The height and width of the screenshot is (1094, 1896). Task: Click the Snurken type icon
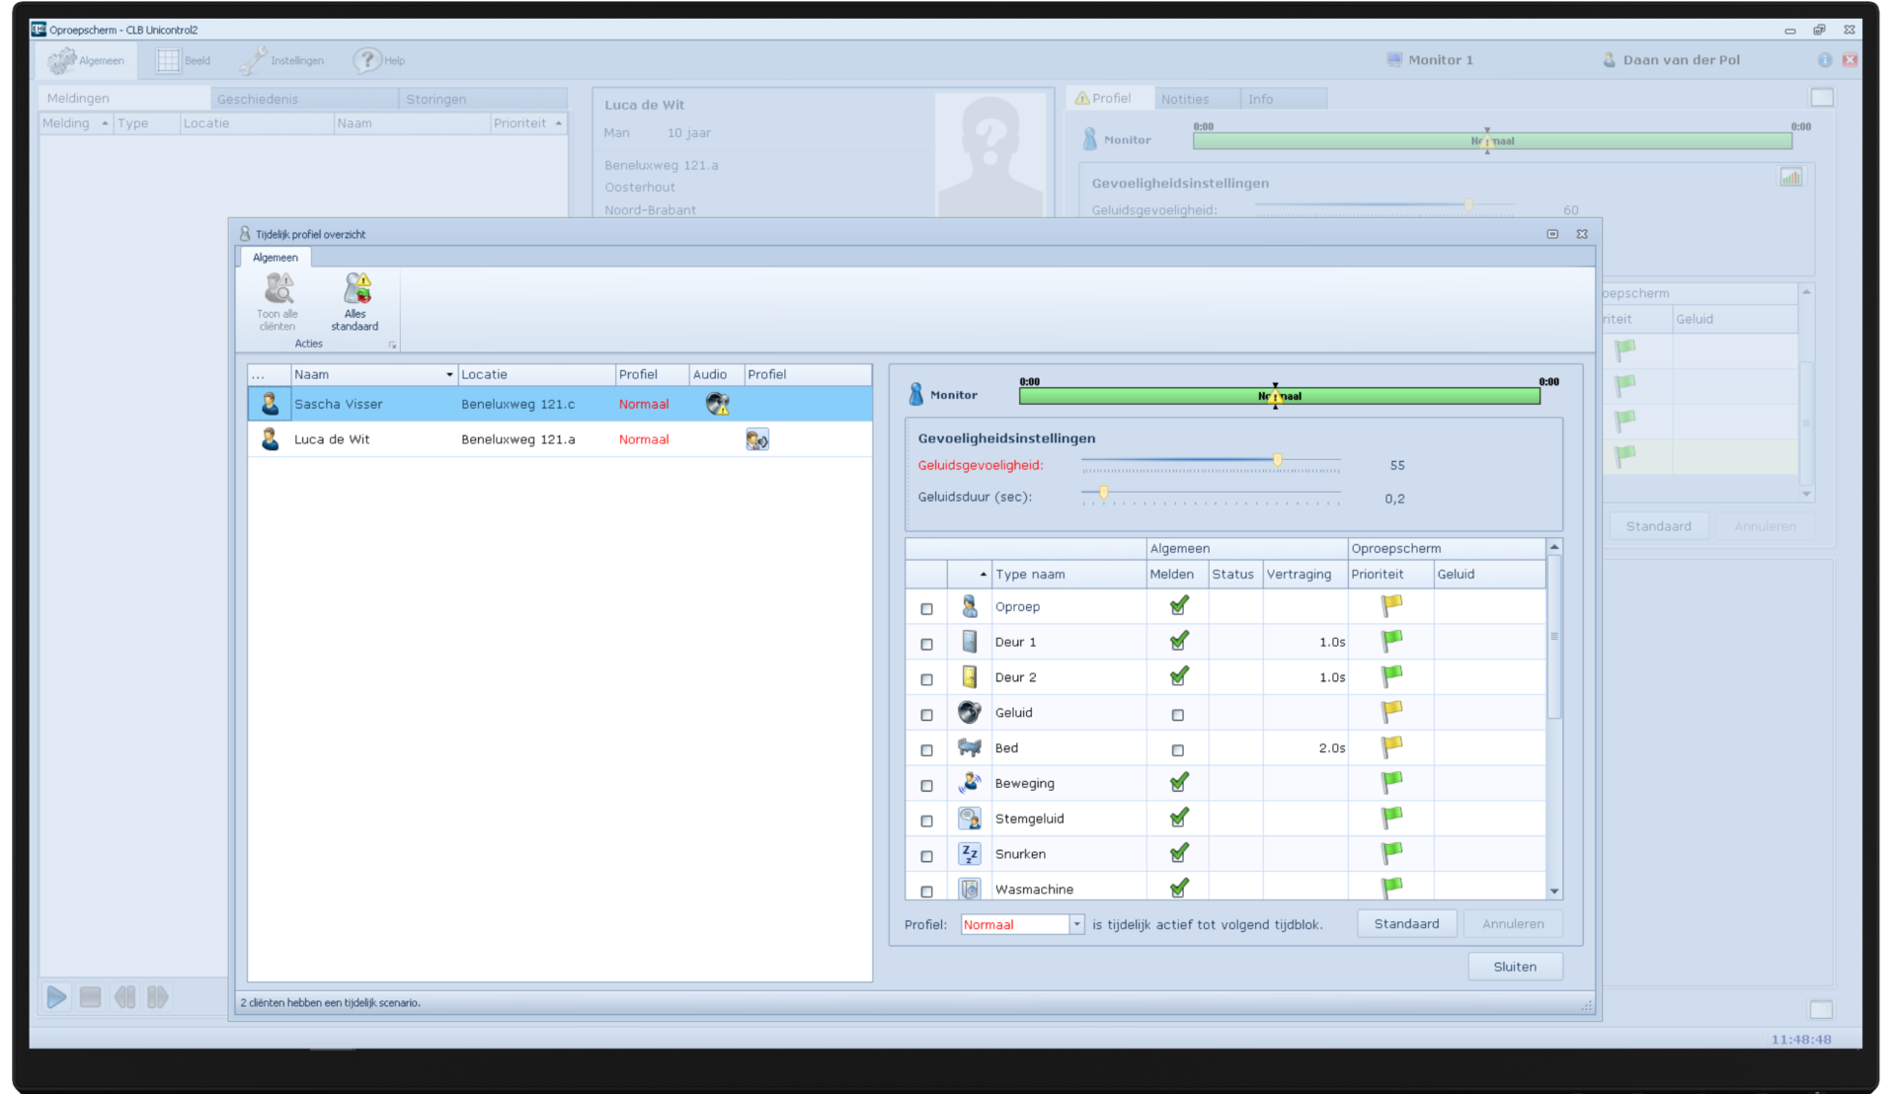coord(969,854)
